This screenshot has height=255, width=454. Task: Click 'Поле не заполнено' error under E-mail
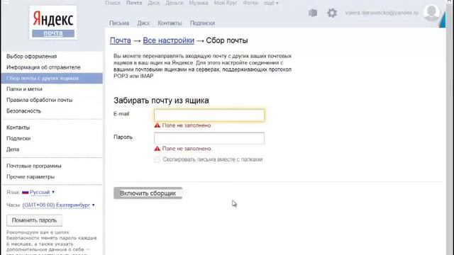pos(187,125)
